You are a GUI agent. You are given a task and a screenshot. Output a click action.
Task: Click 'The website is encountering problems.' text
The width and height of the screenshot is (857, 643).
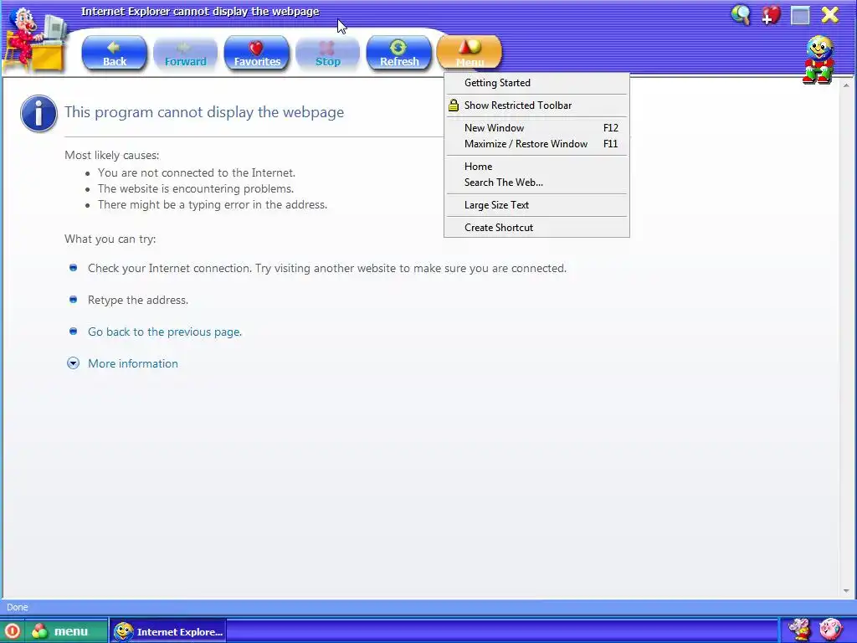196,188
